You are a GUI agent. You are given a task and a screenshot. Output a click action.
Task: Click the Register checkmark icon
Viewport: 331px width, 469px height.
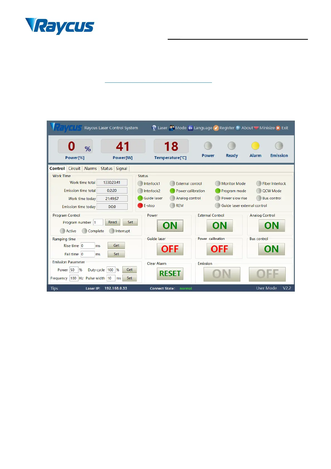click(216, 128)
